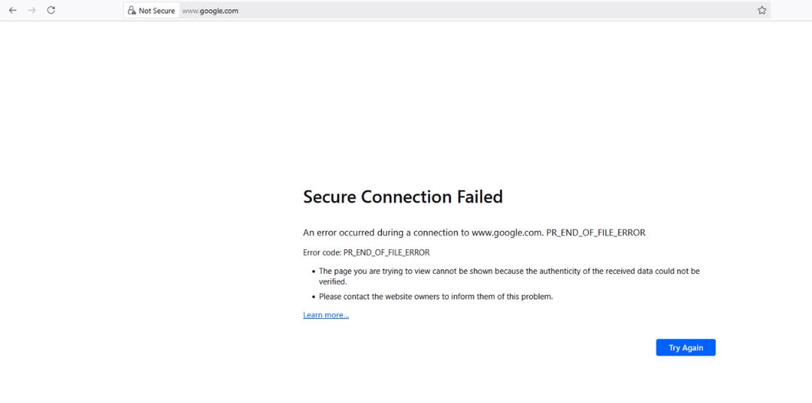Click the Error code: PR_END_OF_FILE_ERROR line
Viewport: 812px width, 403px height.
point(366,253)
